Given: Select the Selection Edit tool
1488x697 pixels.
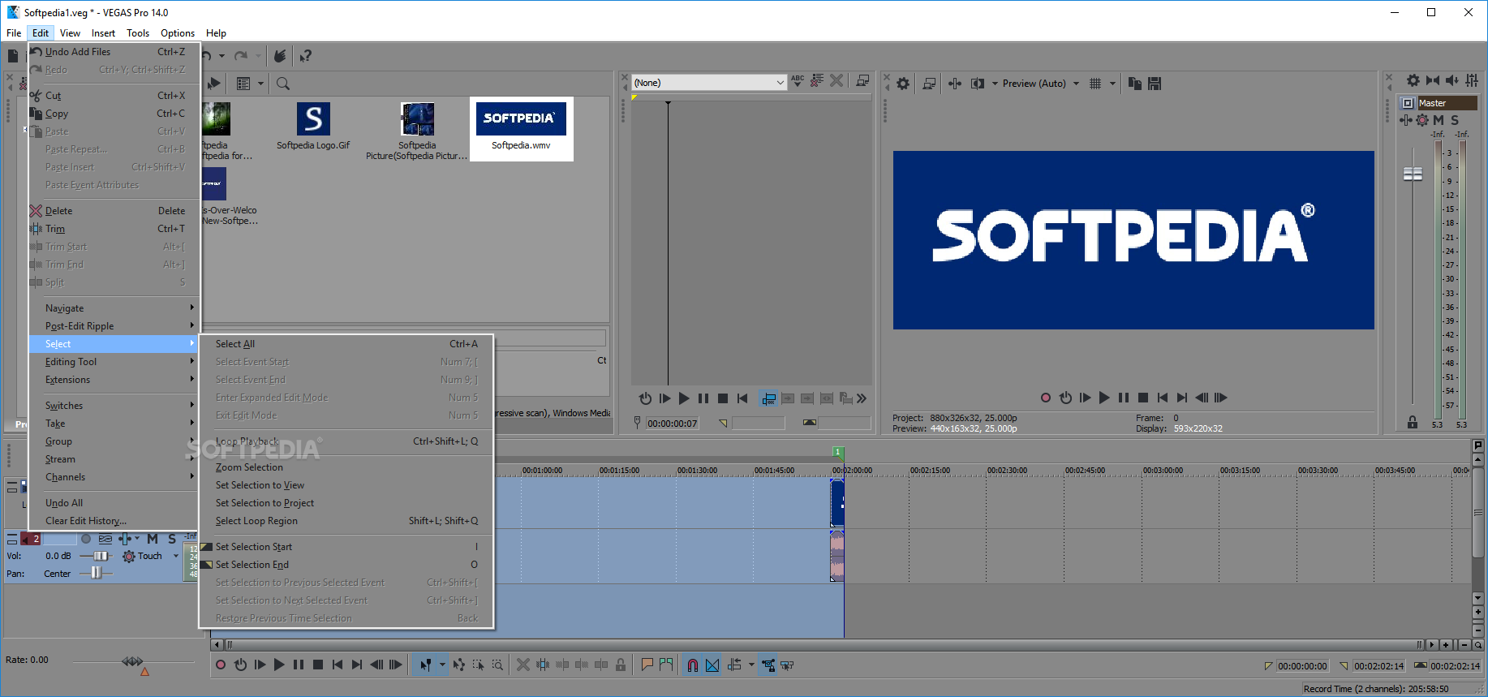Looking at the screenshot, I should [x=478, y=665].
